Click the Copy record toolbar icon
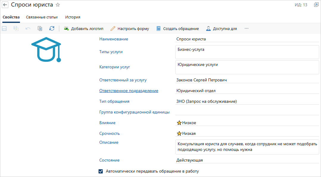This screenshot has width=321, height=177. coord(40,29)
